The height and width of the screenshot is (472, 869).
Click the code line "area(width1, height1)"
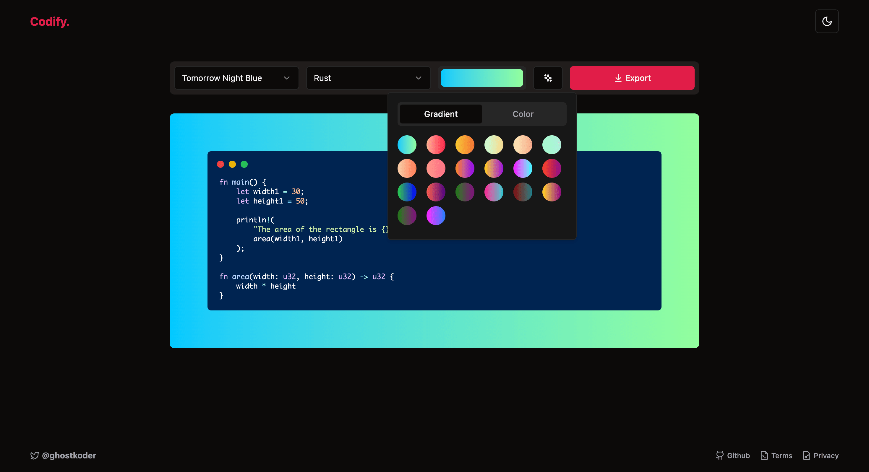[x=298, y=239]
